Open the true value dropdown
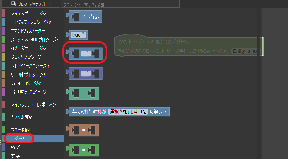 [78, 35]
